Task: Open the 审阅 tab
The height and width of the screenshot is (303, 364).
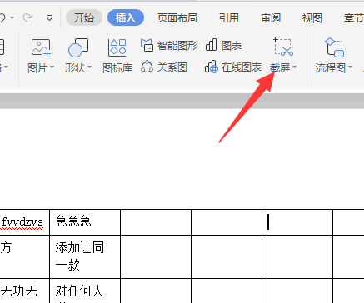Action: pyautogui.click(x=271, y=18)
